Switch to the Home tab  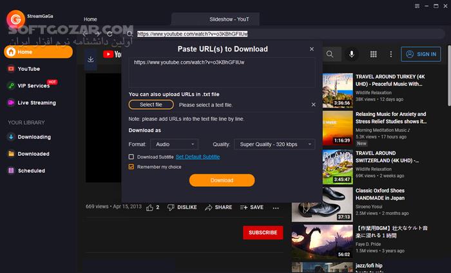coord(90,19)
